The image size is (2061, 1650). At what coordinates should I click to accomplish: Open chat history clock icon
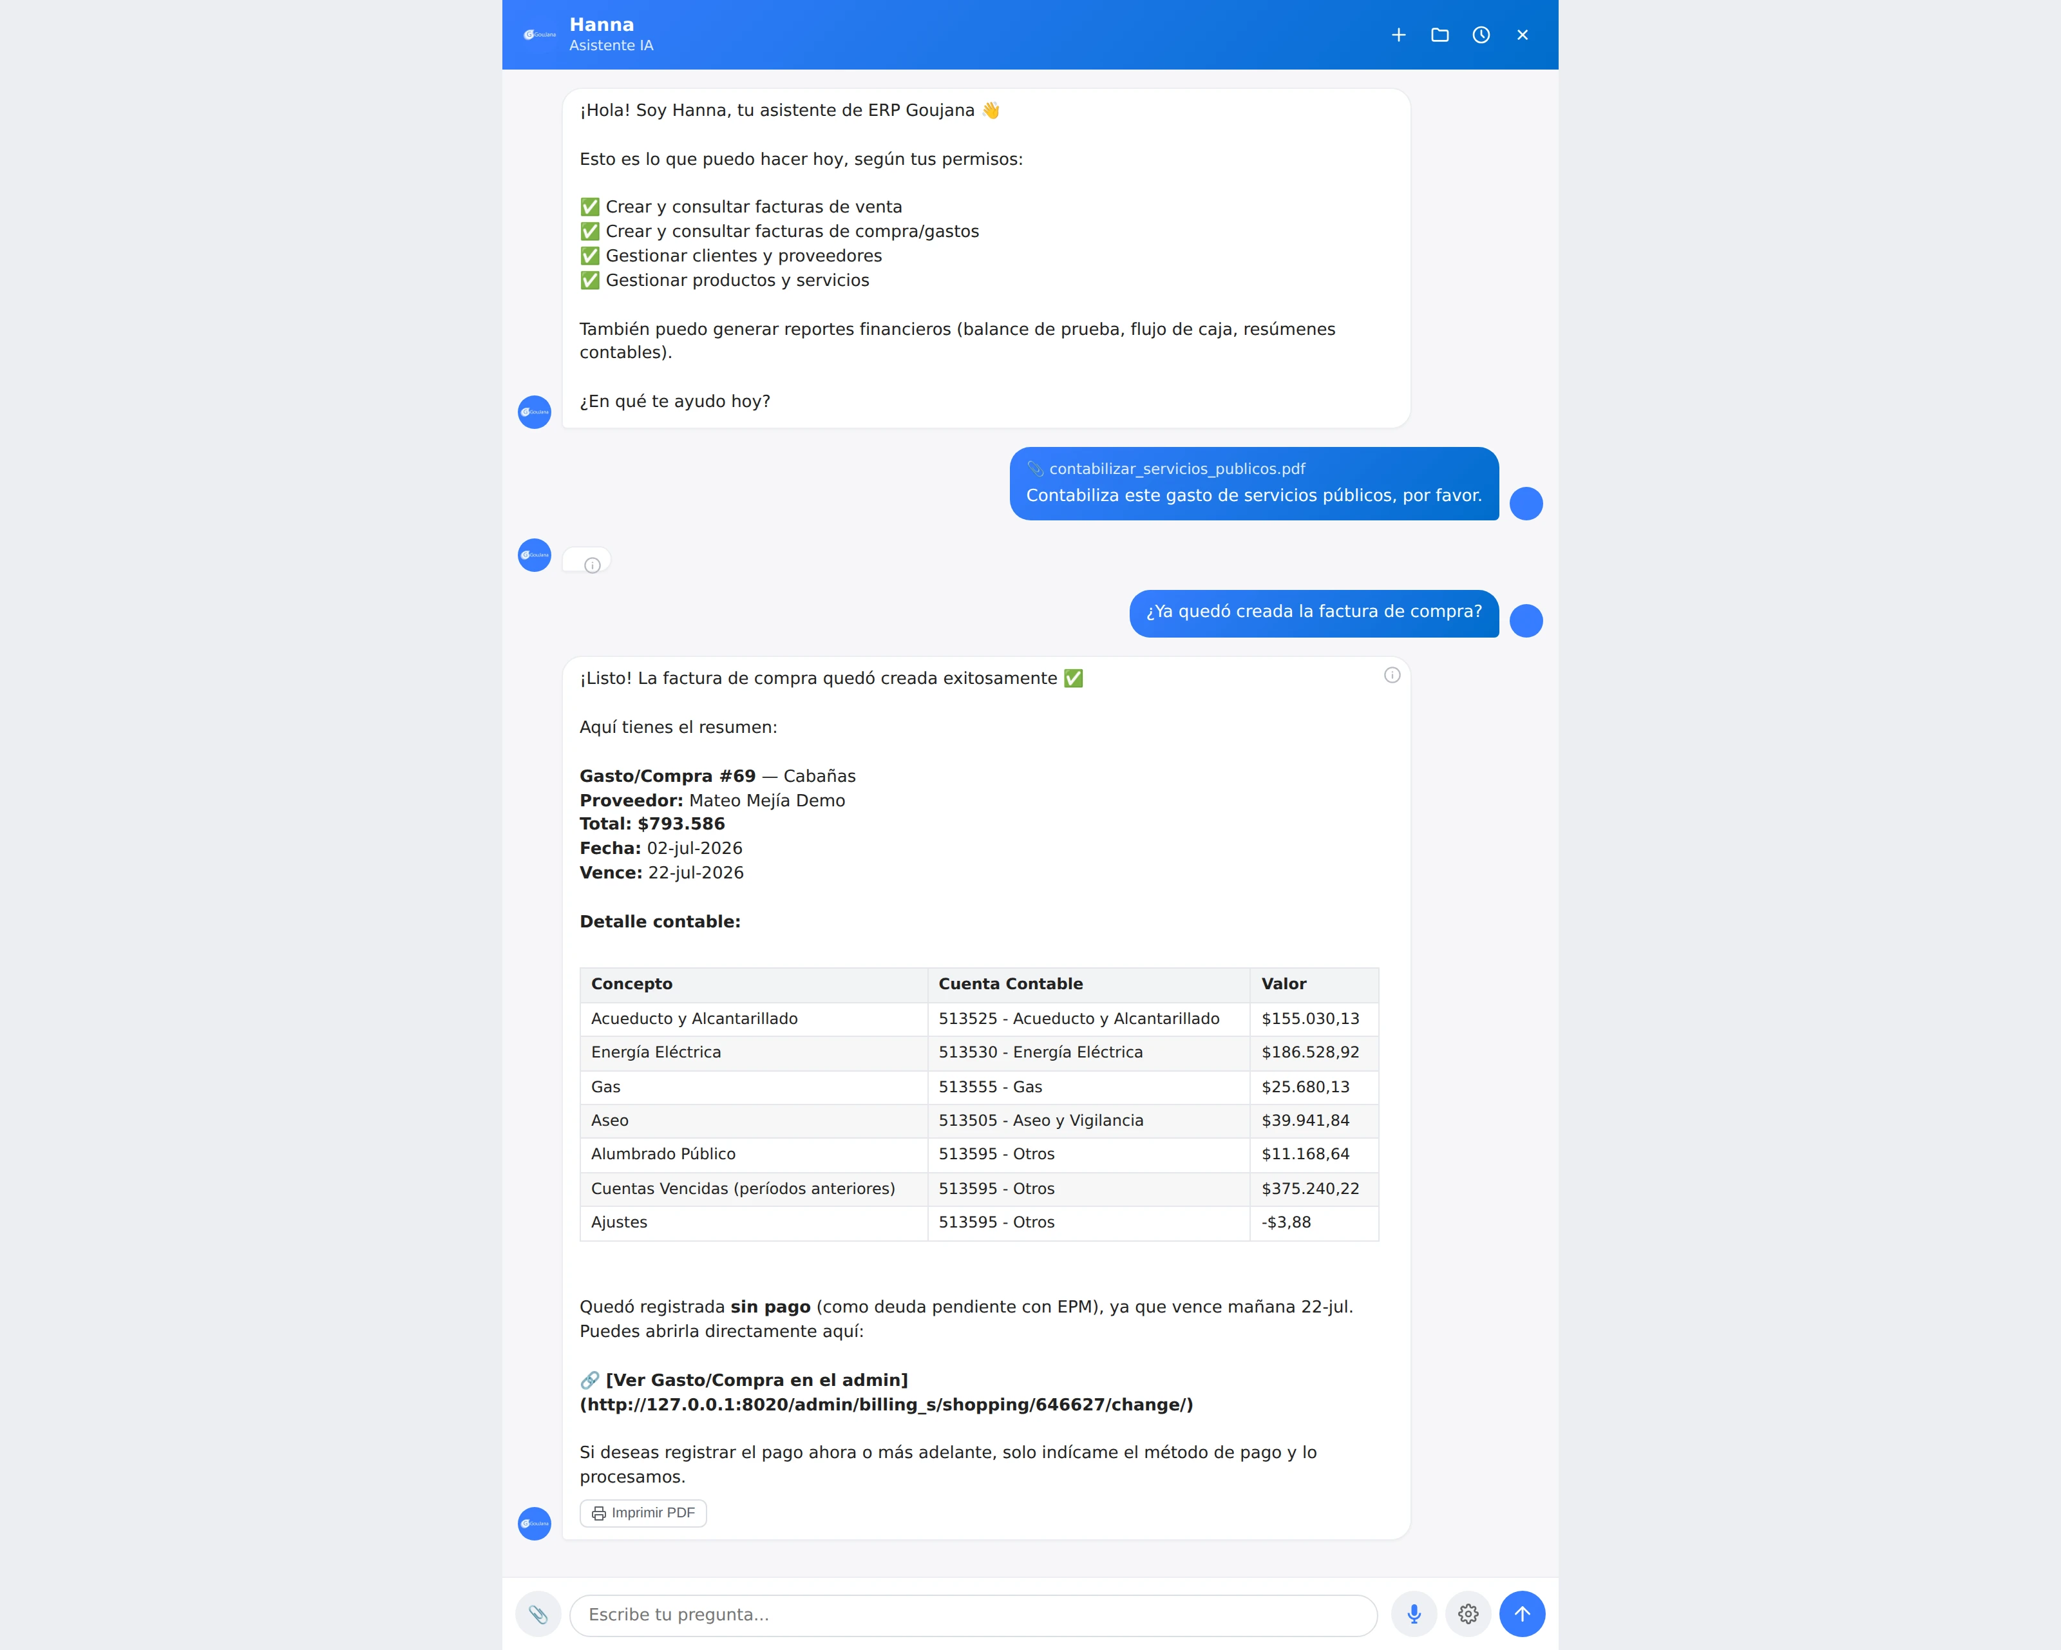[x=1481, y=35]
